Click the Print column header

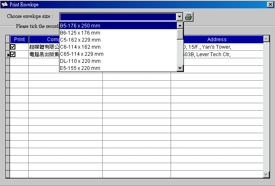point(19,40)
